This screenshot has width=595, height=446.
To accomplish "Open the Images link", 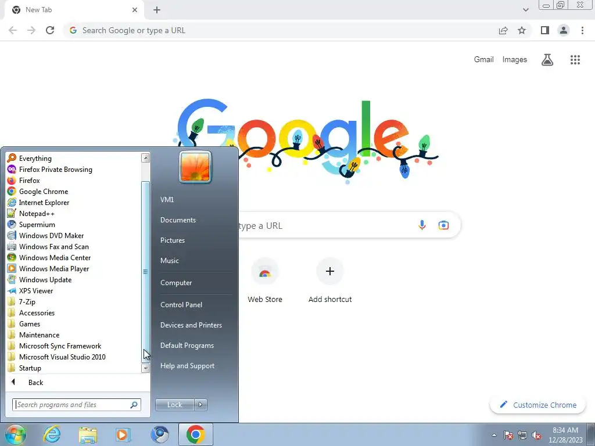I will pyautogui.click(x=515, y=60).
